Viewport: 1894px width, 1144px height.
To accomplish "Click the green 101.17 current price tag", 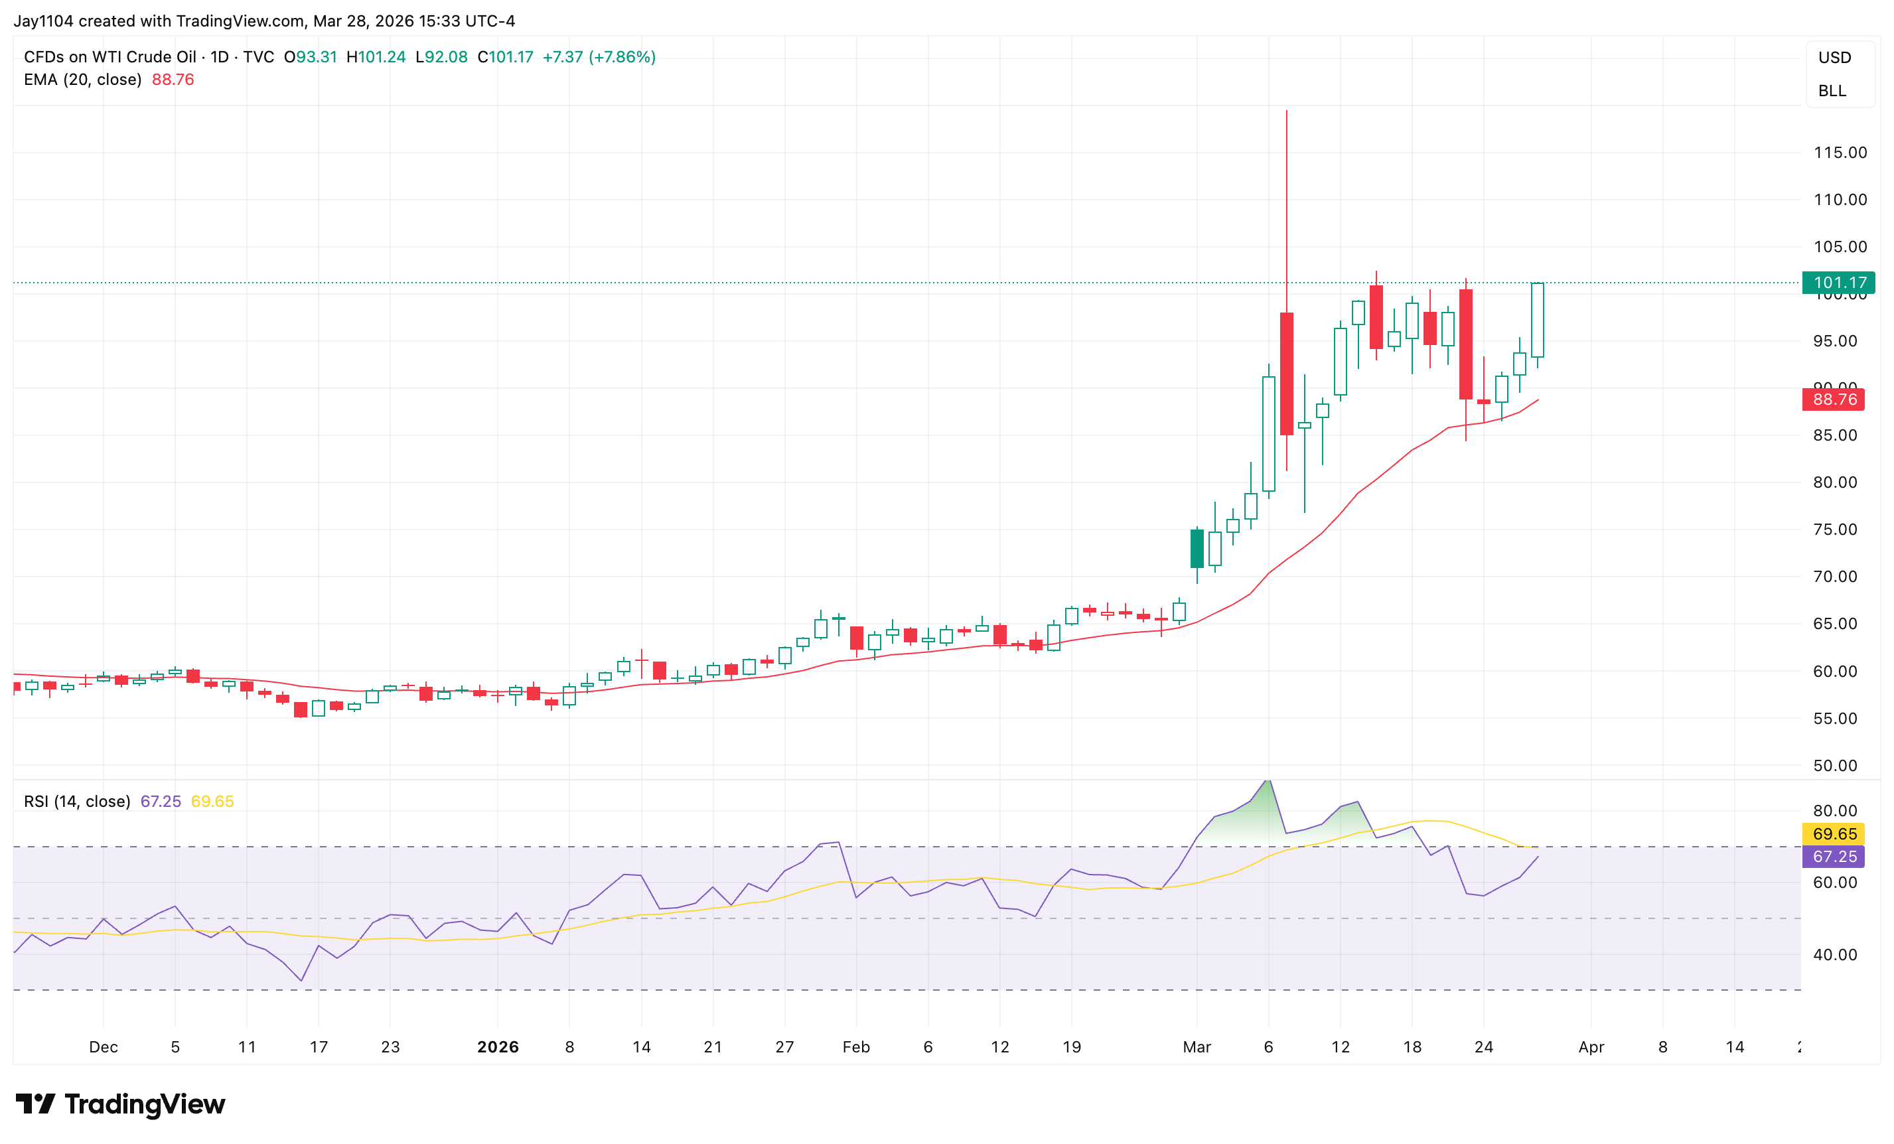I will coord(1838,283).
